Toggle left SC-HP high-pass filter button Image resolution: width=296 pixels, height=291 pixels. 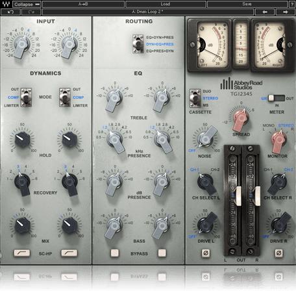22,253
